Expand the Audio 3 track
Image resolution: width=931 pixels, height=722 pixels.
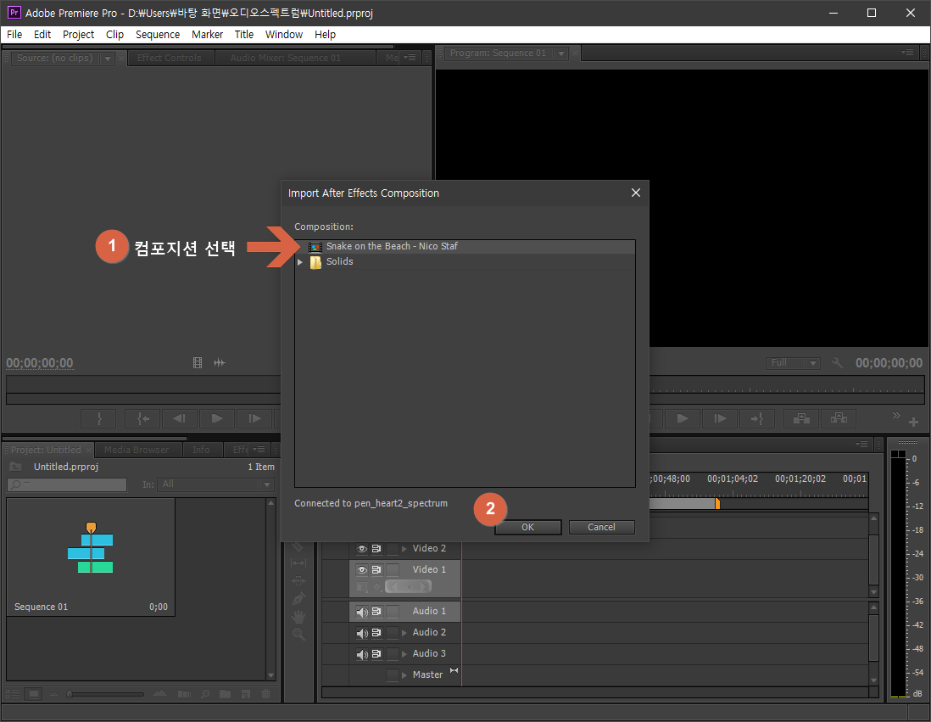click(404, 653)
